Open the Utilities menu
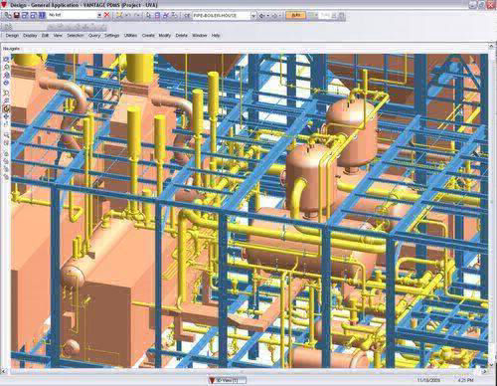This screenshot has width=497, height=386. pos(130,36)
